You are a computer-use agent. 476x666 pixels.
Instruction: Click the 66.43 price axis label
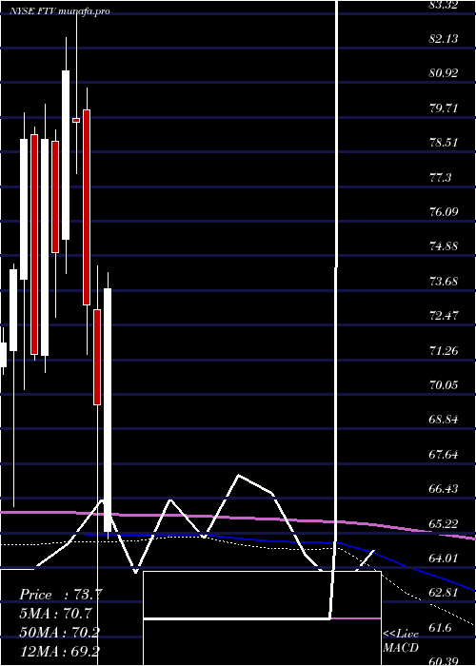click(x=444, y=489)
